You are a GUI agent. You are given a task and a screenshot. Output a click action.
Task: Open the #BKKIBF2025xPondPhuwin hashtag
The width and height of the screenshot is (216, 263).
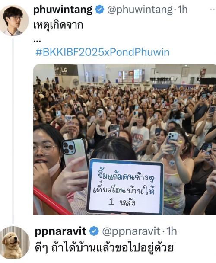pos(102,52)
